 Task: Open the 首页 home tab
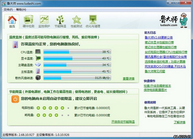[12, 22]
